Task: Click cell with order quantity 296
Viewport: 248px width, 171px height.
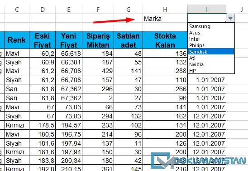Action: (98, 89)
